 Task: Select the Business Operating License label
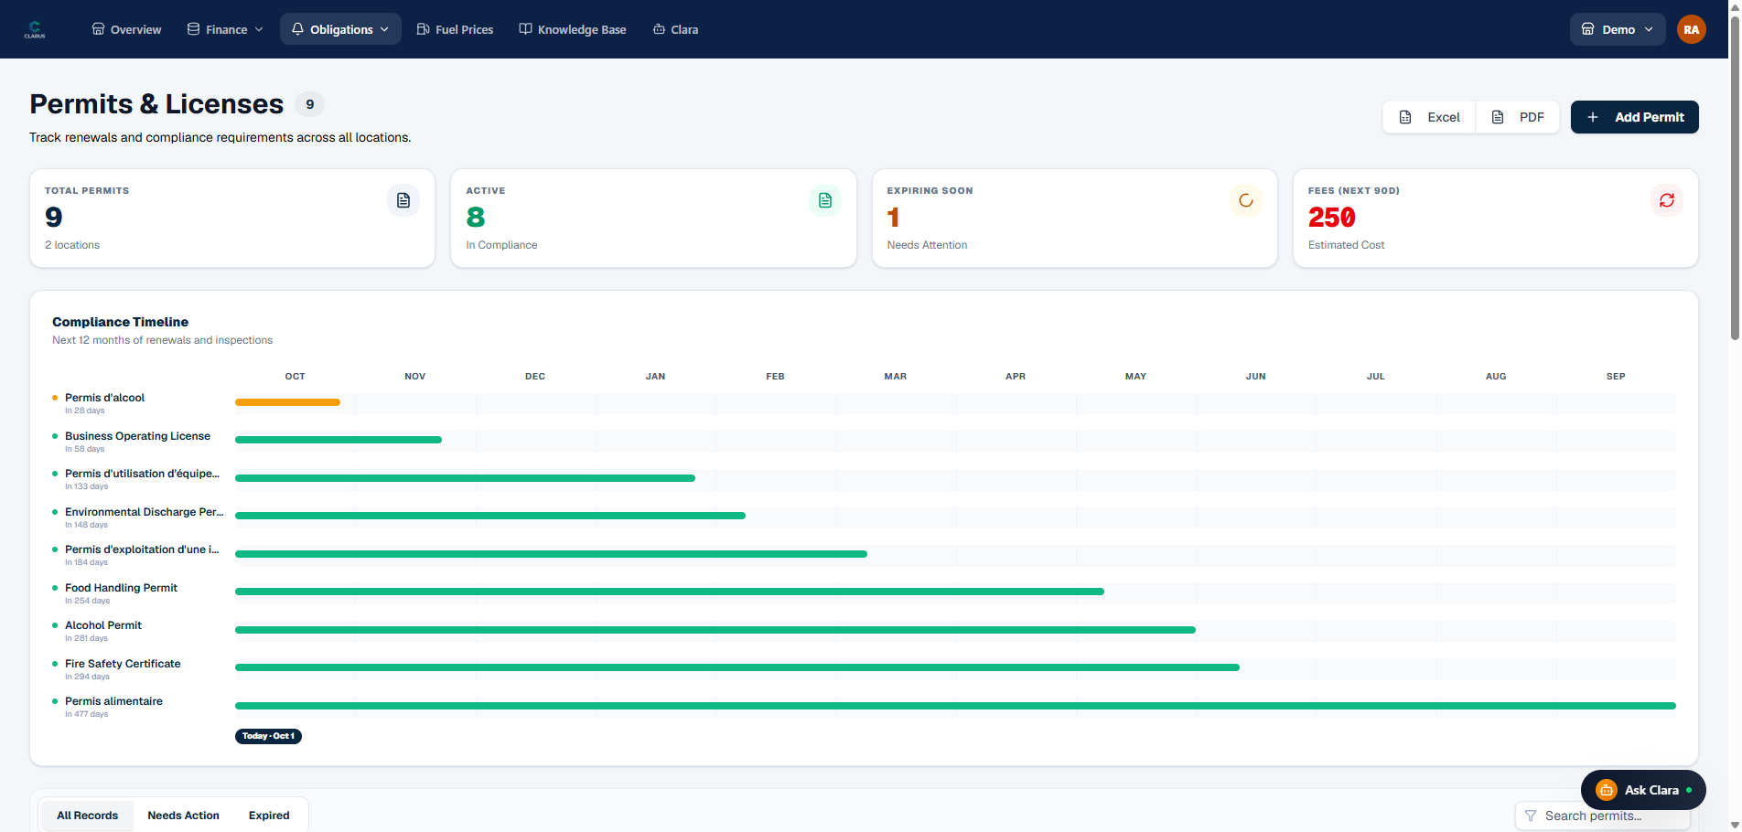tap(137, 436)
